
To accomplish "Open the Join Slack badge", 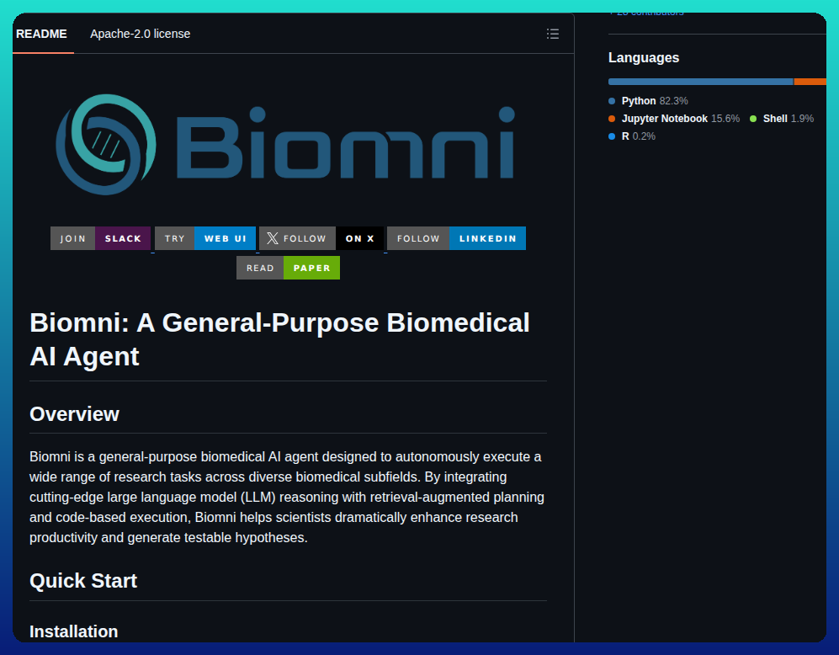I will tap(101, 238).
